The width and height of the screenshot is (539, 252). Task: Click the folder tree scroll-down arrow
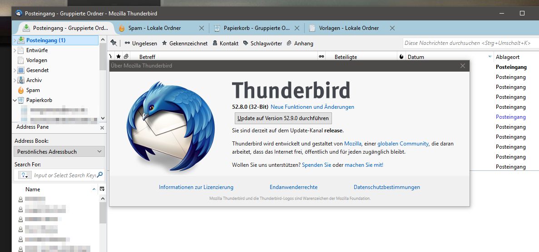(103, 118)
